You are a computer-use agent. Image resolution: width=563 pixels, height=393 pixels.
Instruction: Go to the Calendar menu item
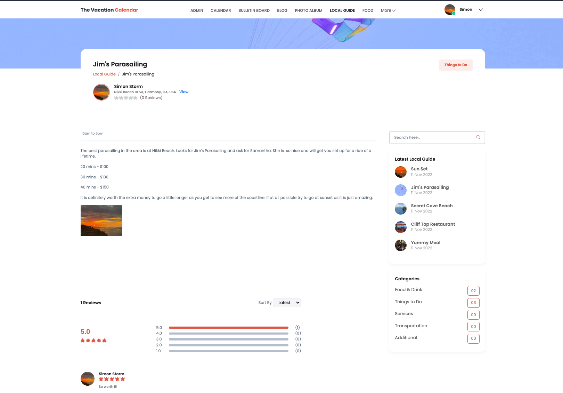[x=221, y=10]
